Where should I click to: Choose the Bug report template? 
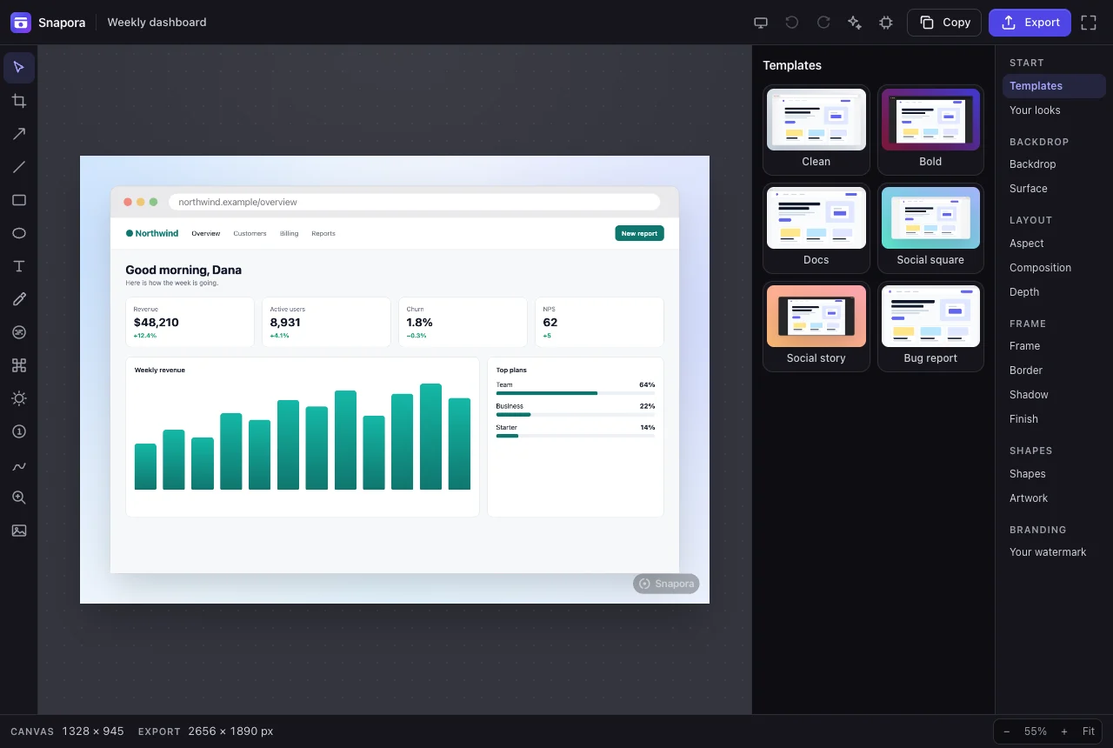tap(930, 326)
